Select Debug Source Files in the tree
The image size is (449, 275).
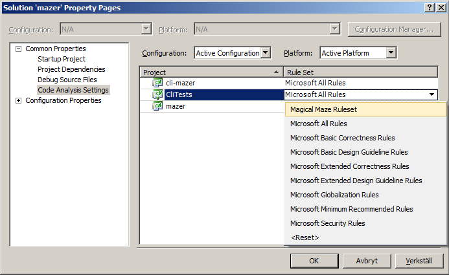click(x=67, y=80)
